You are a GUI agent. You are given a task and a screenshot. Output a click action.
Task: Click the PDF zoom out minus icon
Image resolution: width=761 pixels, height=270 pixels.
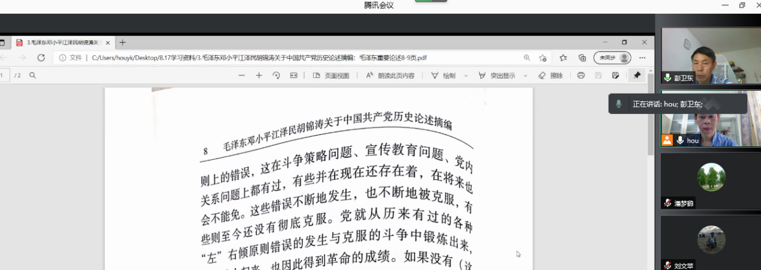pyautogui.click(x=242, y=76)
